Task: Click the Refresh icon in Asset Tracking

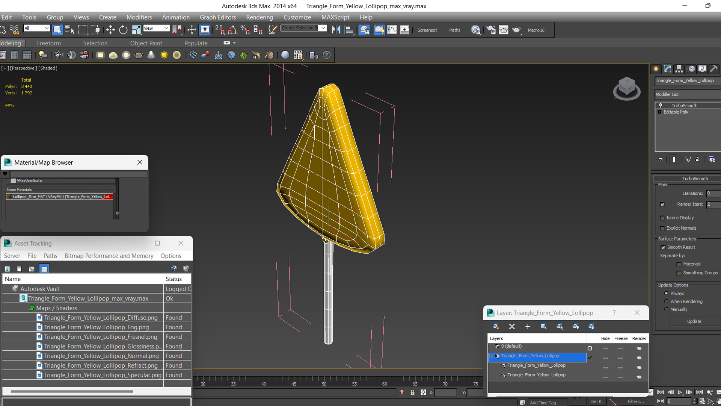Action: (x=7, y=269)
